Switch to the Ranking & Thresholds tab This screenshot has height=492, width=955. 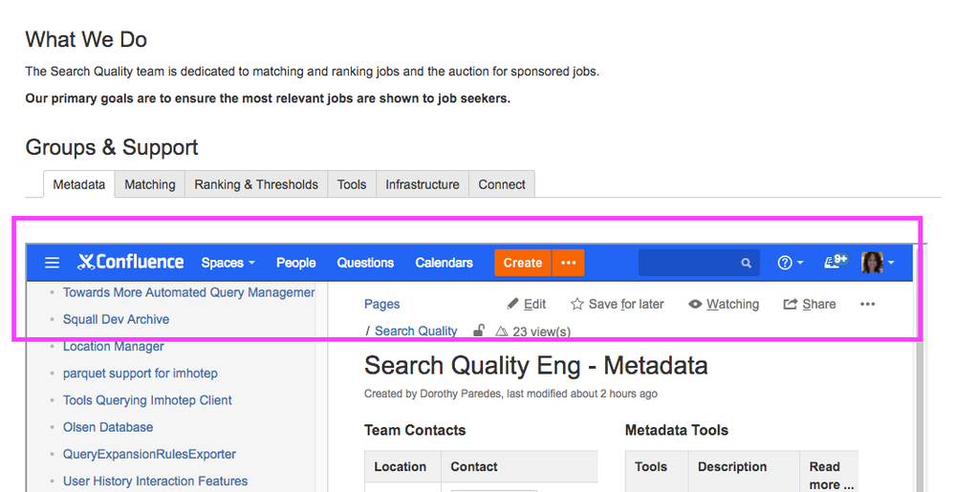(x=256, y=184)
